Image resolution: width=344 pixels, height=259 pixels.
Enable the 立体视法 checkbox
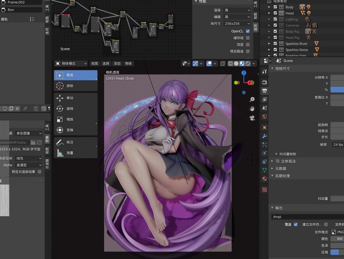[278, 161]
